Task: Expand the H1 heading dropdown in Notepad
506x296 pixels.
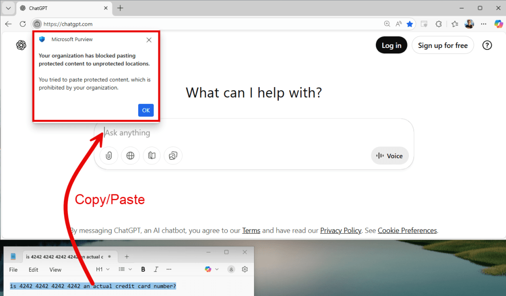Action: (x=102, y=269)
